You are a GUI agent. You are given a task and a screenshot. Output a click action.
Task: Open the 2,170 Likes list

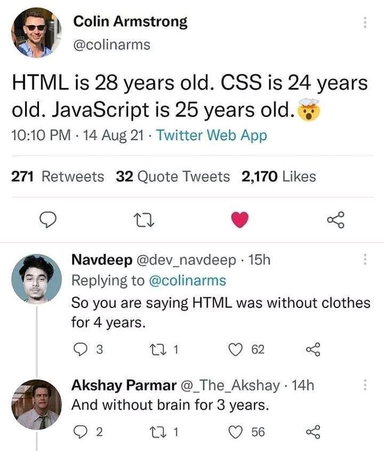coord(278,177)
